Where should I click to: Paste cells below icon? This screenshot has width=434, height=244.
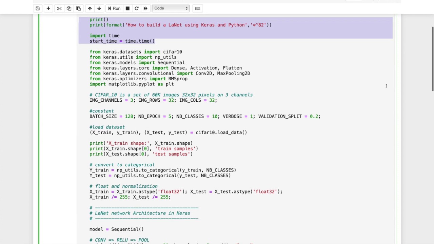coord(78,8)
